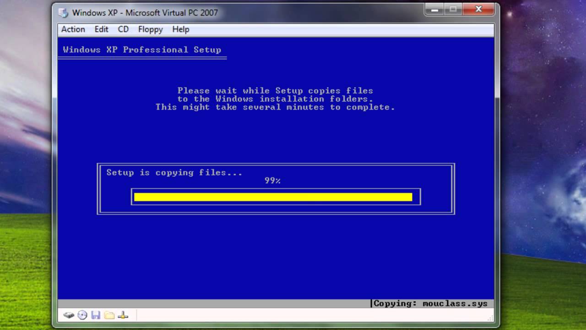Click the yellow file copy progress bar

click(x=273, y=197)
